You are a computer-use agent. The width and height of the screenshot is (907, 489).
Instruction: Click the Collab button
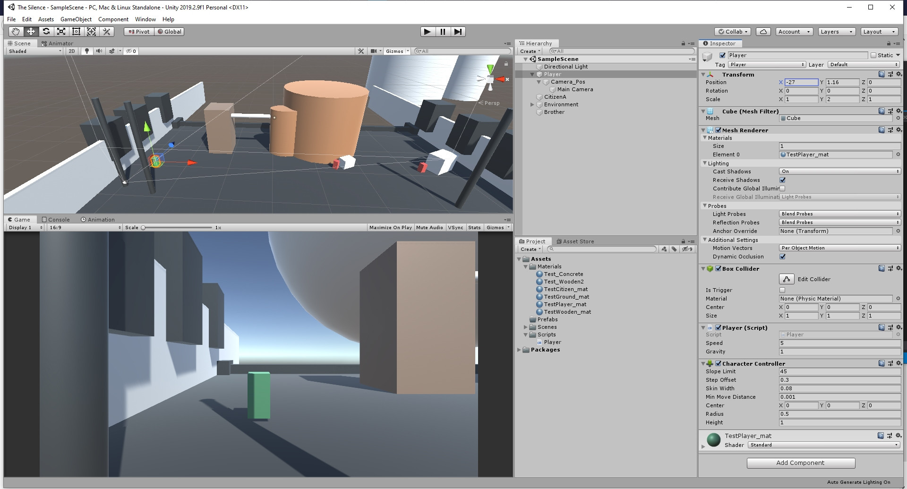click(x=733, y=32)
